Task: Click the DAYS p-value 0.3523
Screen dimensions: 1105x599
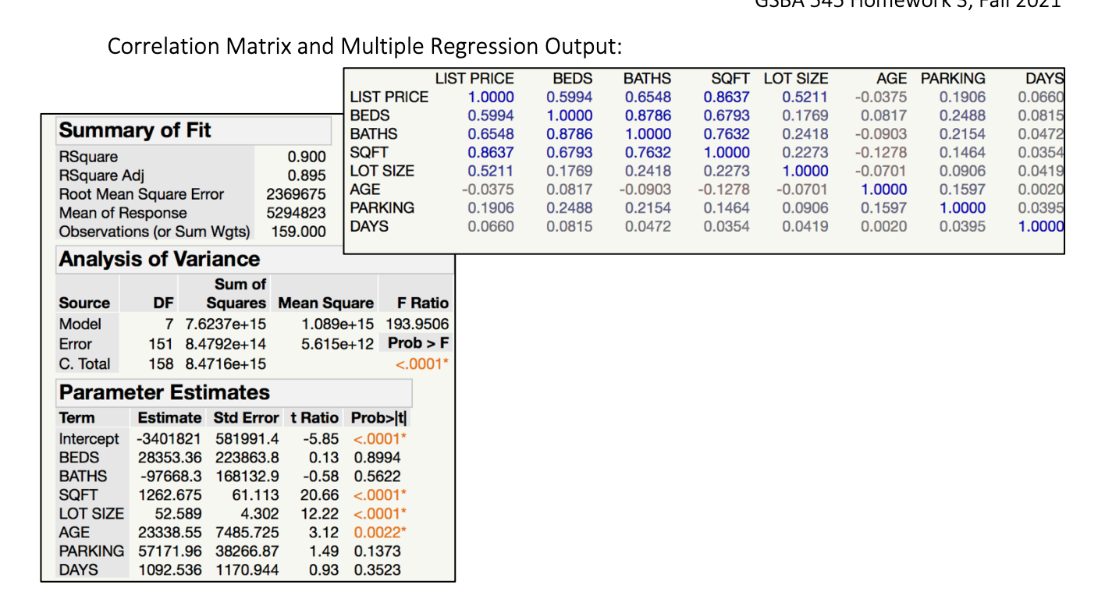Action: [x=378, y=569]
